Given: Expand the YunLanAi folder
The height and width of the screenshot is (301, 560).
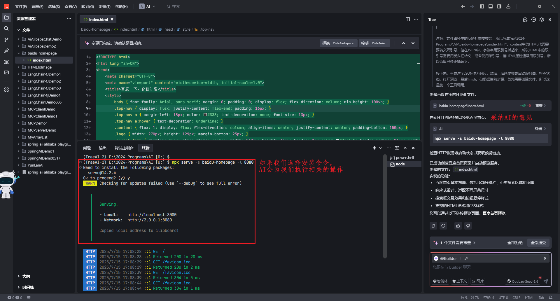Looking at the screenshot, I should (19, 165).
